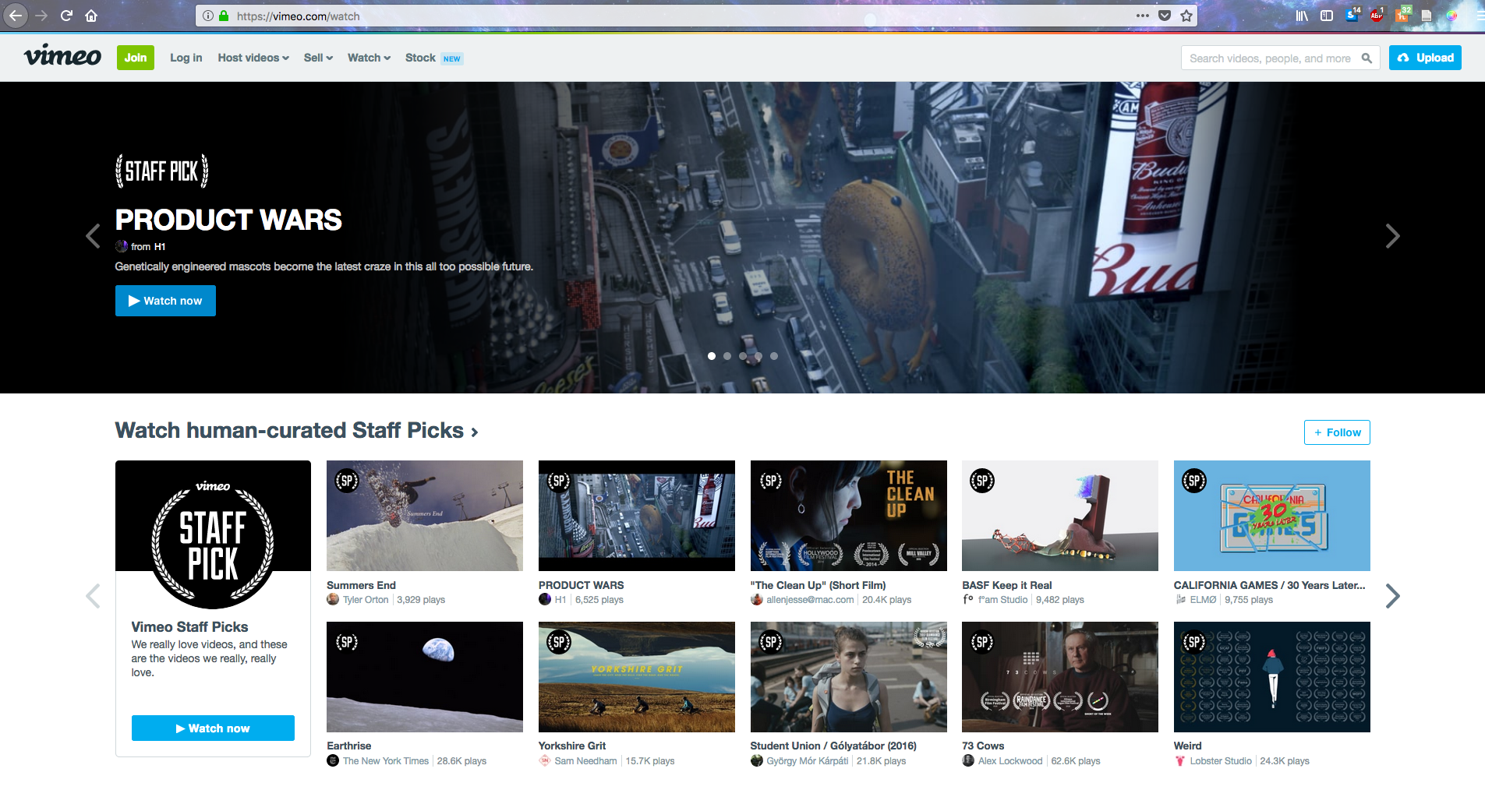
Task: Open 73 Cows video thumbnail
Action: [1060, 677]
